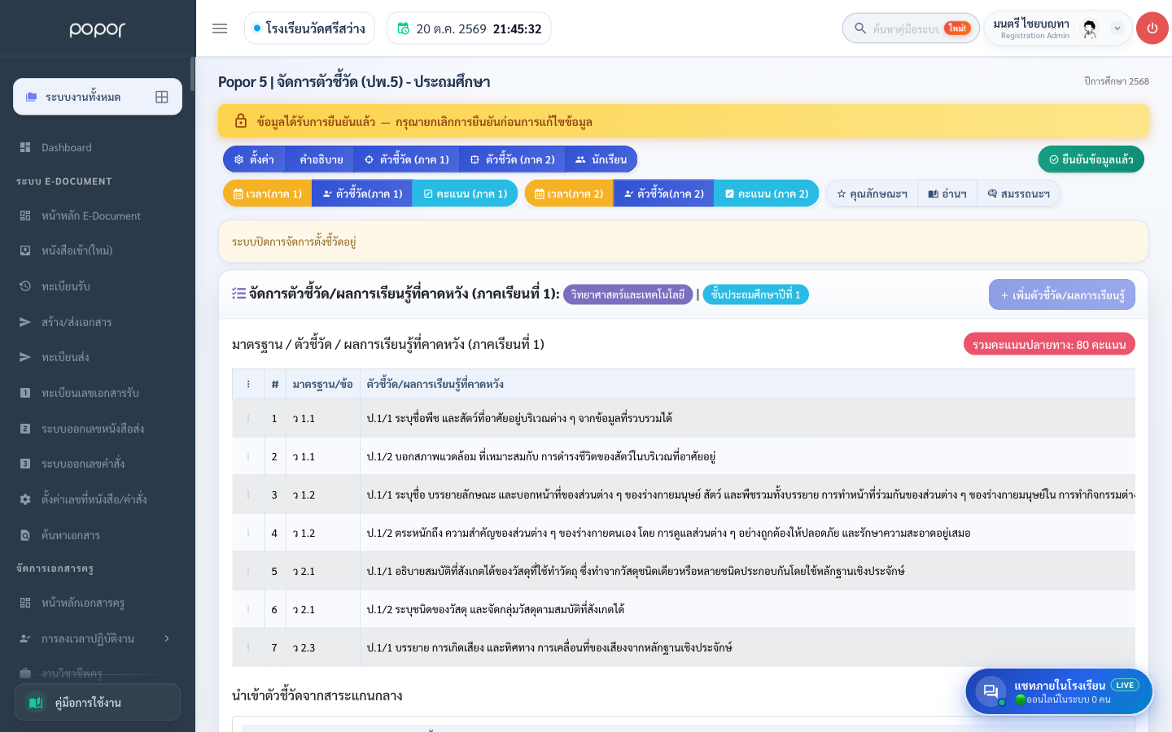Open คะแนน (ภาค 1) tab

(465, 194)
